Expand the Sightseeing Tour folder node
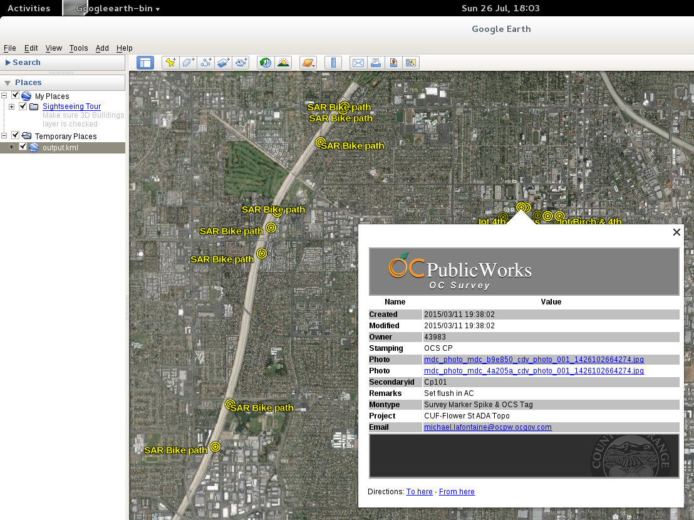The width and height of the screenshot is (694, 520). (11, 107)
